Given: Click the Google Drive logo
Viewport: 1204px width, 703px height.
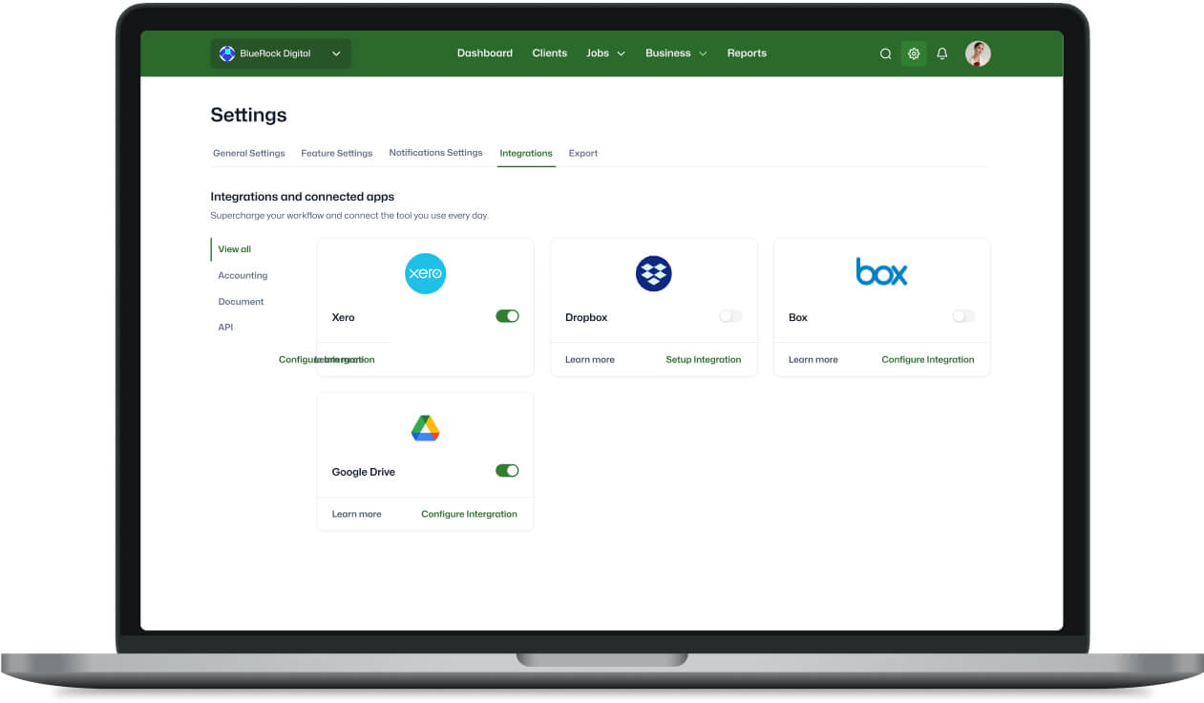Looking at the screenshot, I should click(x=425, y=428).
